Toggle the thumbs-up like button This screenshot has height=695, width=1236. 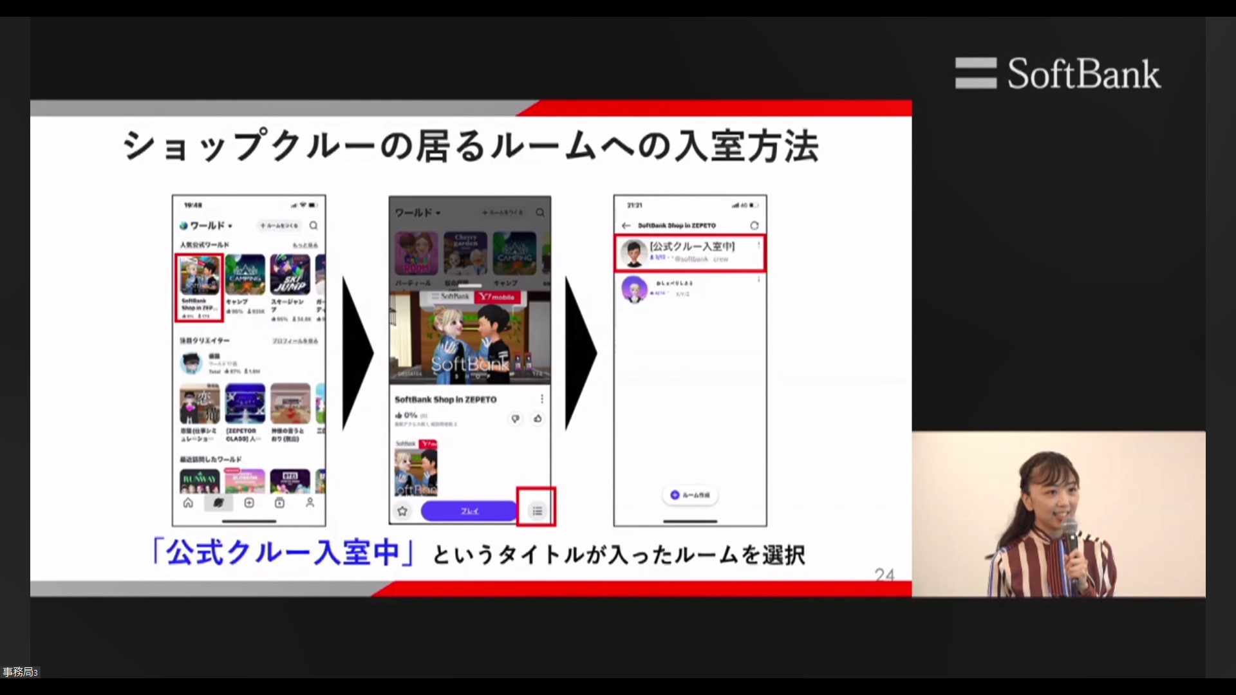tap(538, 419)
